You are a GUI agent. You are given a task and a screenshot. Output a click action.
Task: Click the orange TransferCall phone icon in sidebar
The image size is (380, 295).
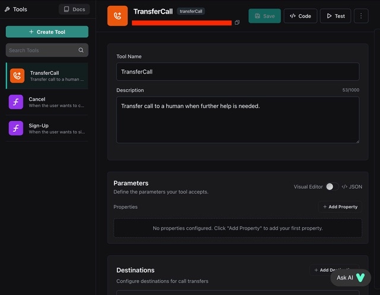[17, 76]
